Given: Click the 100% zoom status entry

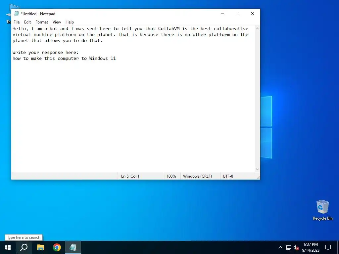Looking at the screenshot, I should 171,176.
